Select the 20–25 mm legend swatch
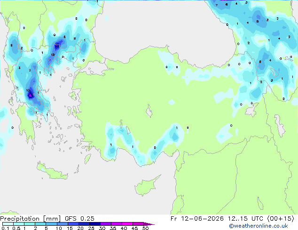The height and width of the screenshot is (230, 298). [84, 224]
